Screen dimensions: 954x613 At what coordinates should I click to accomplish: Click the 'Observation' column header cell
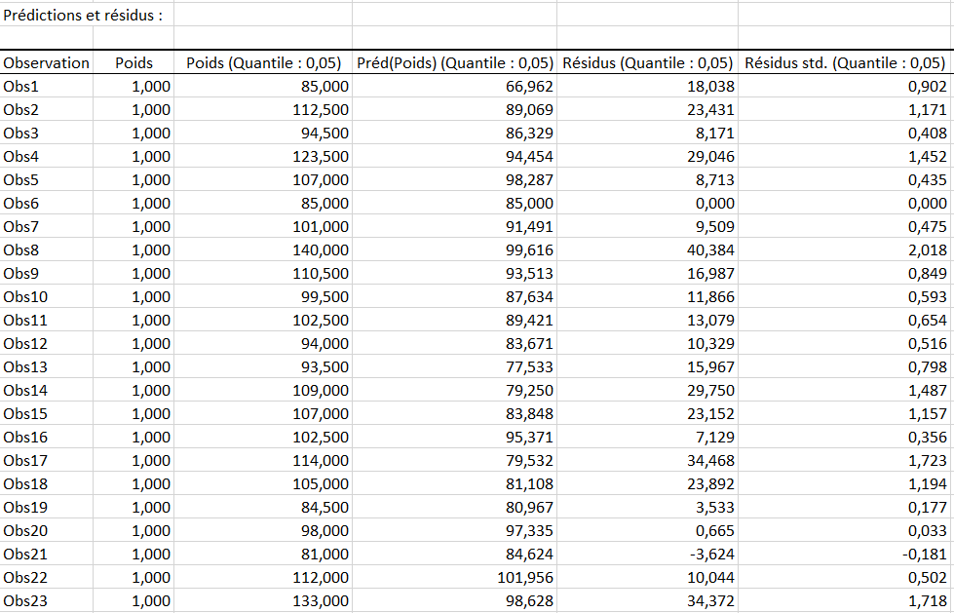pos(47,62)
